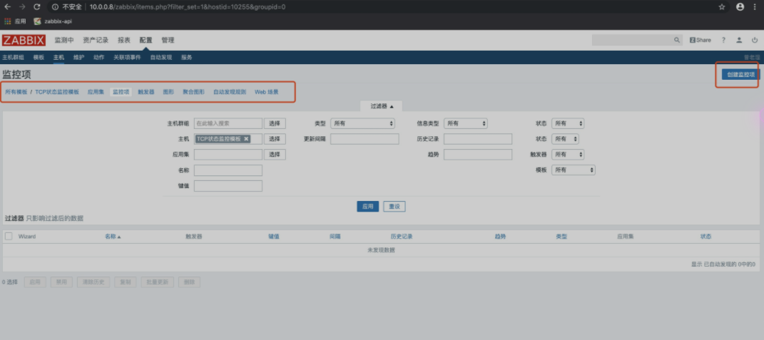Click 选择 button beside 应用集
764x340 pixels.
(x=275, y=155)
